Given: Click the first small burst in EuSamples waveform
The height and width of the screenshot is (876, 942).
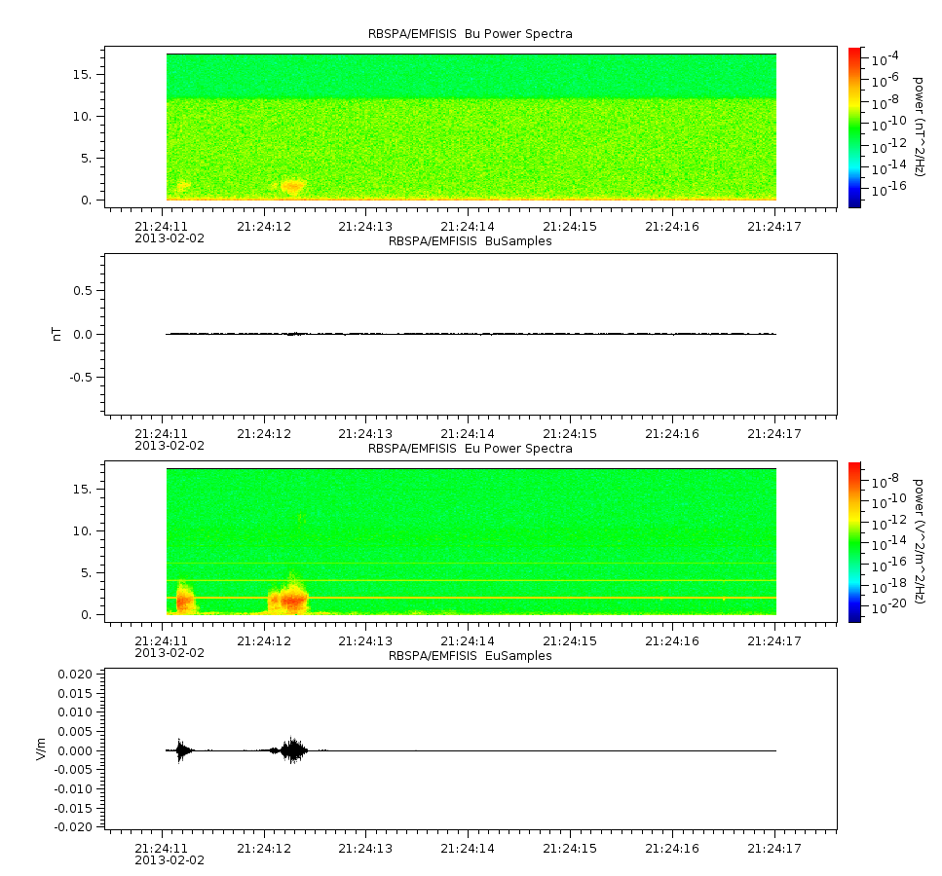Looking at the screenshot, I should 182,750.
